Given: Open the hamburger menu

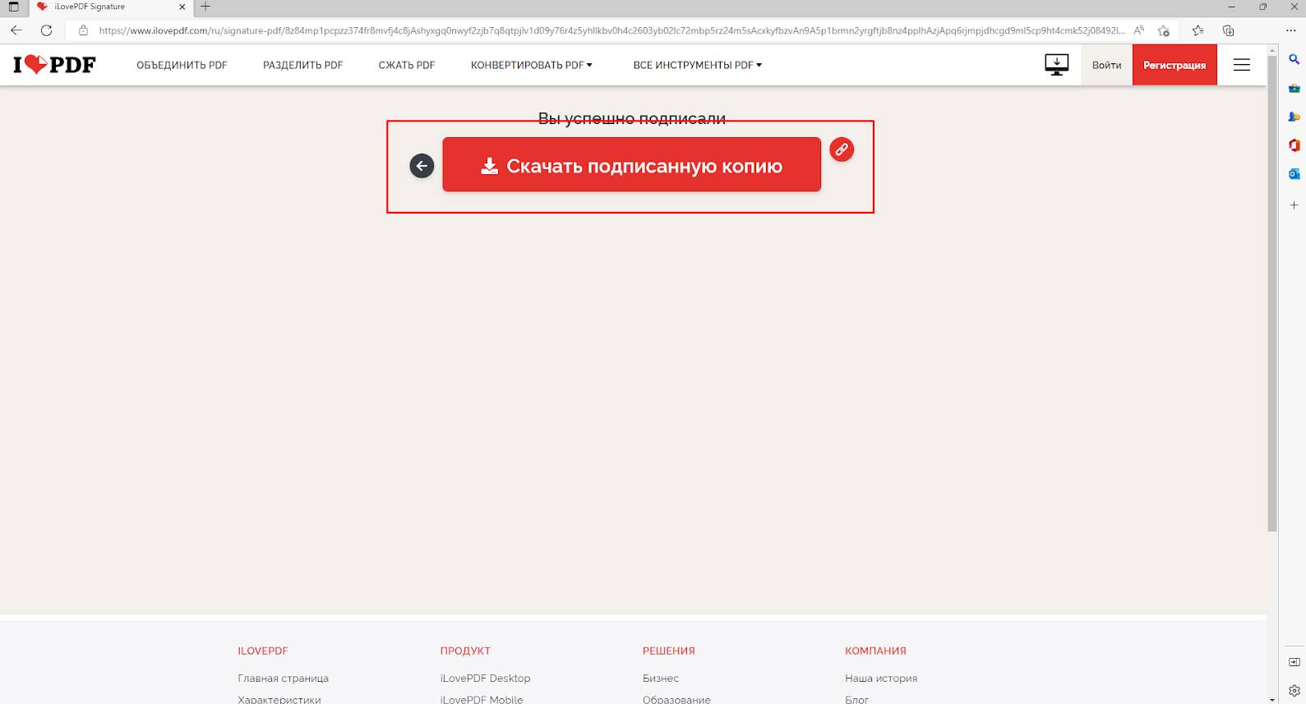Looking at the screenshot, I should 1242,65.
